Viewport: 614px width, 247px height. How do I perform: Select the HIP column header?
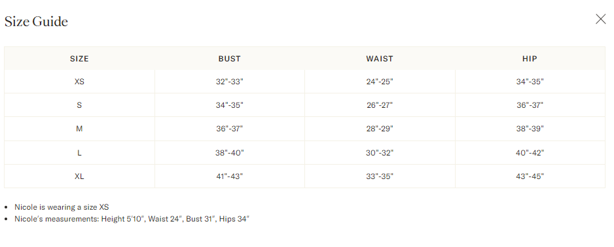tap(530, 59)
